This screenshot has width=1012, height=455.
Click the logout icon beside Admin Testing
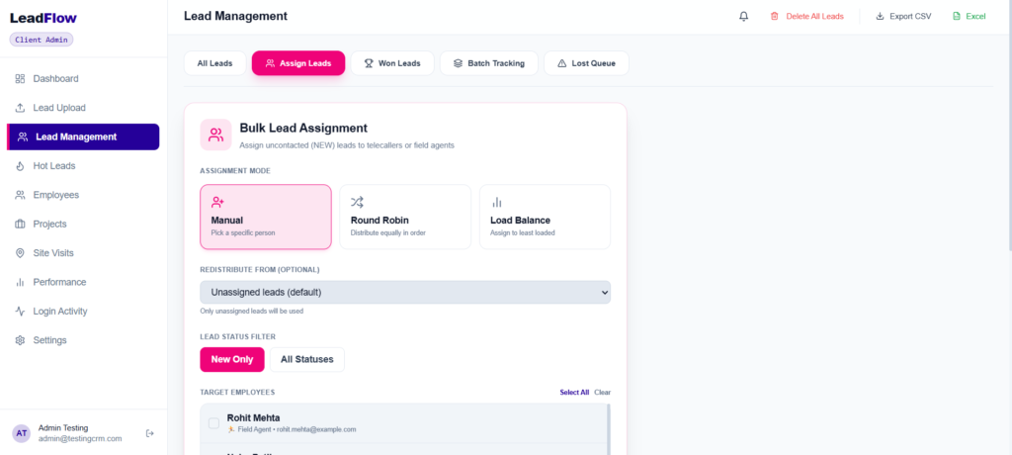(x=150, y=433)
